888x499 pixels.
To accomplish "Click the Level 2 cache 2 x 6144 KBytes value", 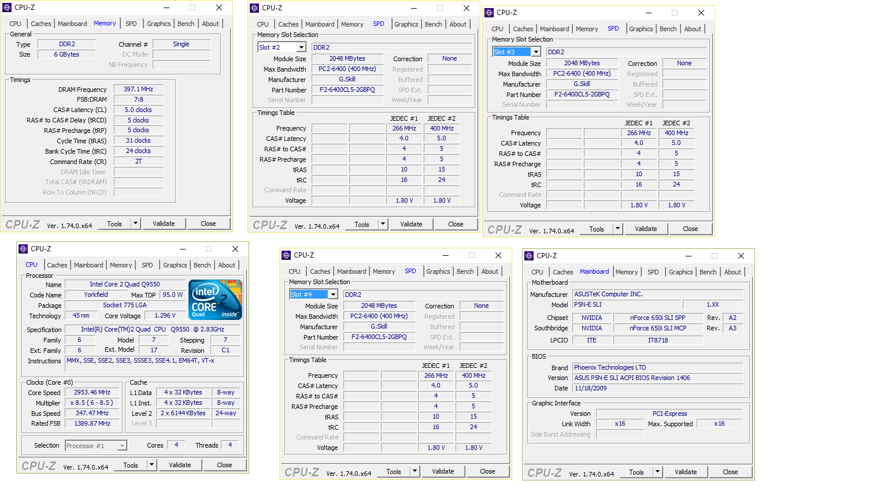I will click(183, 413).
